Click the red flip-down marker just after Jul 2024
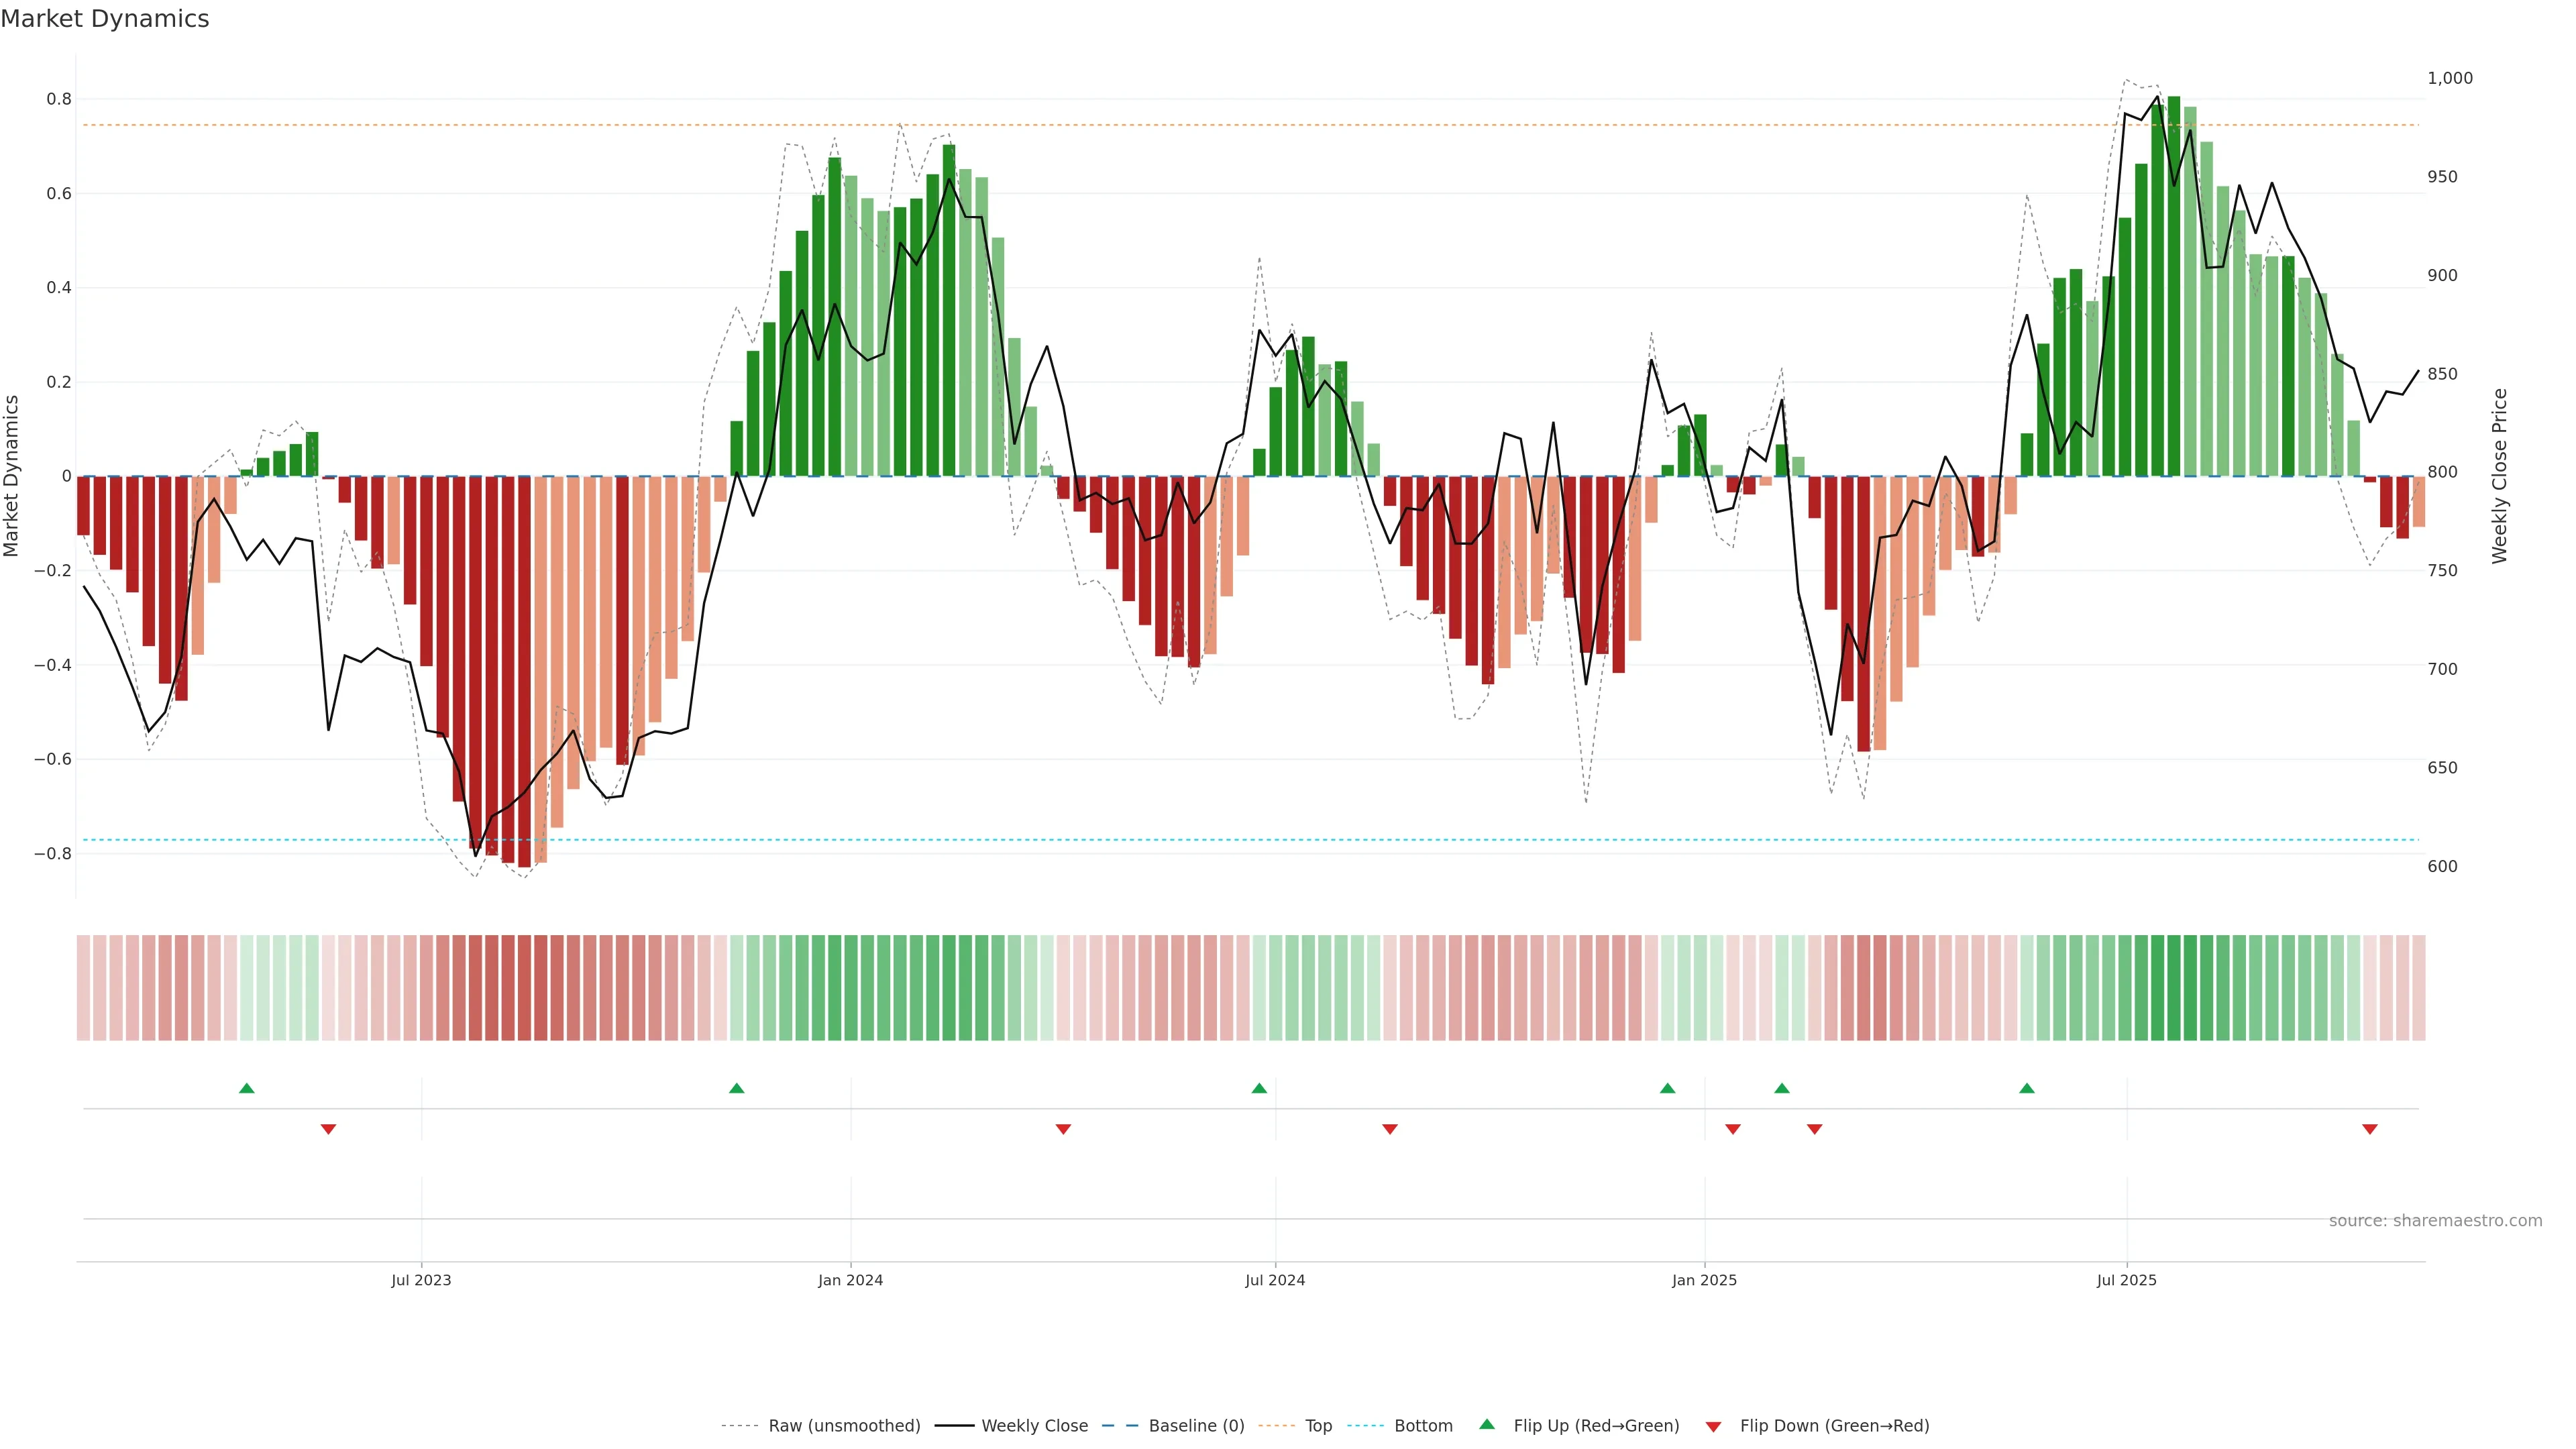Image resolution: width=2576 pixels, height=1449 pixels. tap(1390, 1129)
